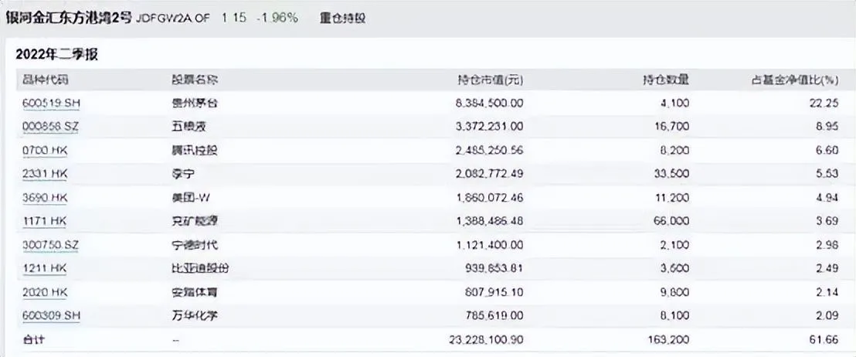Screen dimensions: 856x357
Task: Click net value ratio 22.25
Action: tap(824, 104)
